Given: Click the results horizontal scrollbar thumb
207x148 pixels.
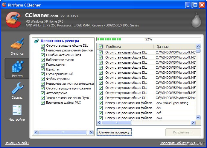Looking at the screenshot, I should pyautogui.click(x=117, y=123).
